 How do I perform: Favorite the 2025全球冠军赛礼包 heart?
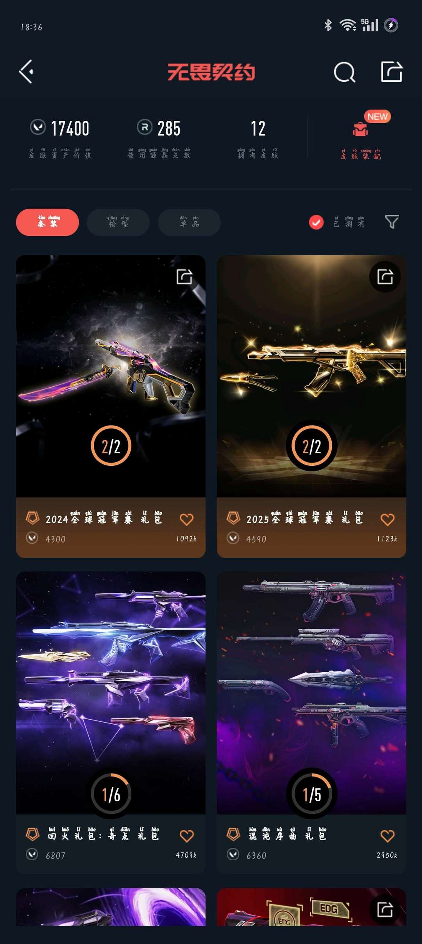tap(387, 519)
